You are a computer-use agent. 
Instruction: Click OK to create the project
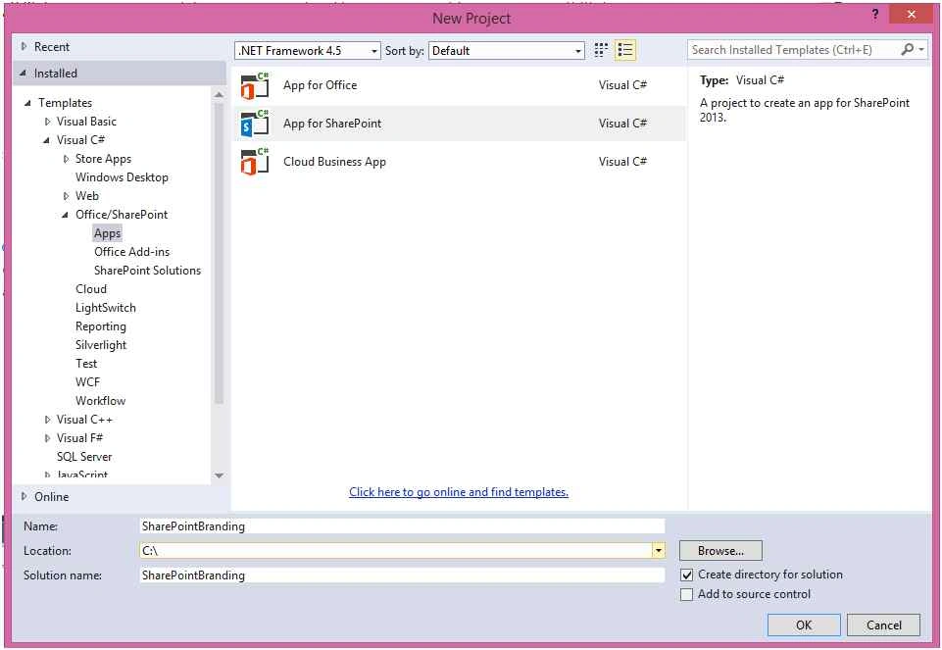click(804, 625)
